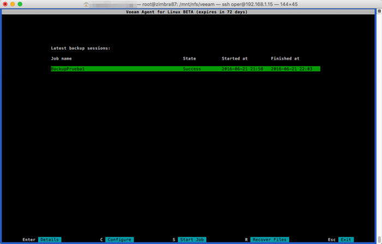The height and width of the screenshot is (244, 382).
Task: Click the Job name column header
Action: coord(61,58)
